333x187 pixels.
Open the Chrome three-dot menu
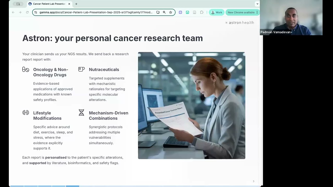257,12
